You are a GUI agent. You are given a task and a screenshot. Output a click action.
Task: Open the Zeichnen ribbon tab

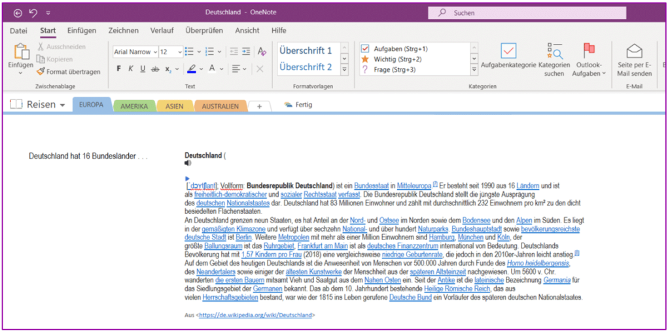(x=123, y=31)
